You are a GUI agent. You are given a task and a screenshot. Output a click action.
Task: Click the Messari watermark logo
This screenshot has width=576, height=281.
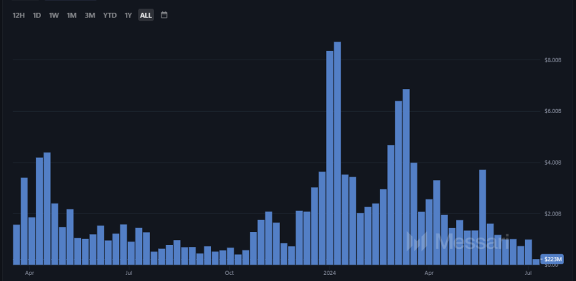459,242
